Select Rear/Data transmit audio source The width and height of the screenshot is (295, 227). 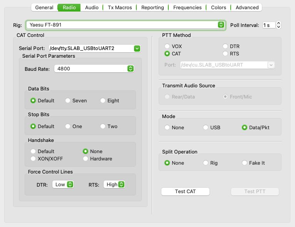point(180,97)
